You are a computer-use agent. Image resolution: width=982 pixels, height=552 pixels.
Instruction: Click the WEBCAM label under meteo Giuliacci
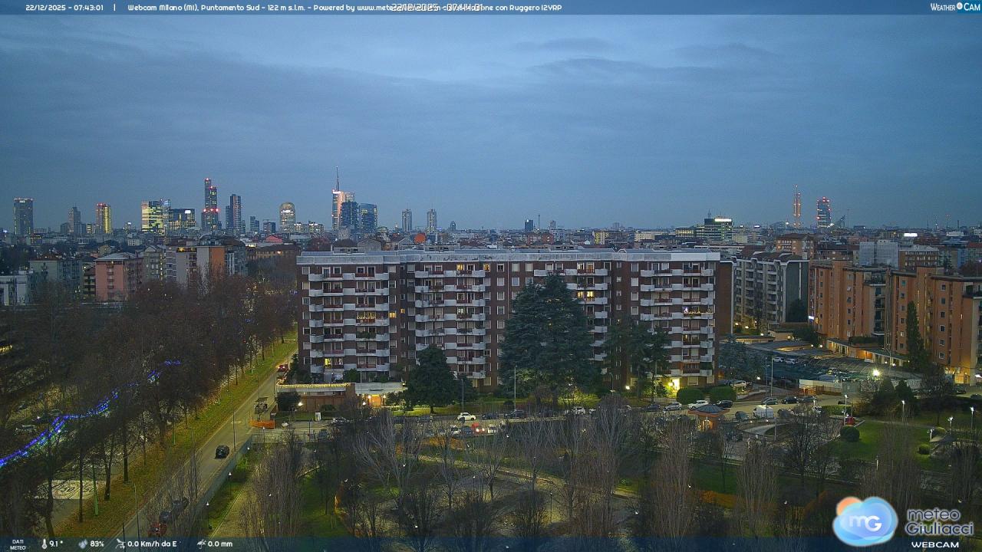pos(934,544)
